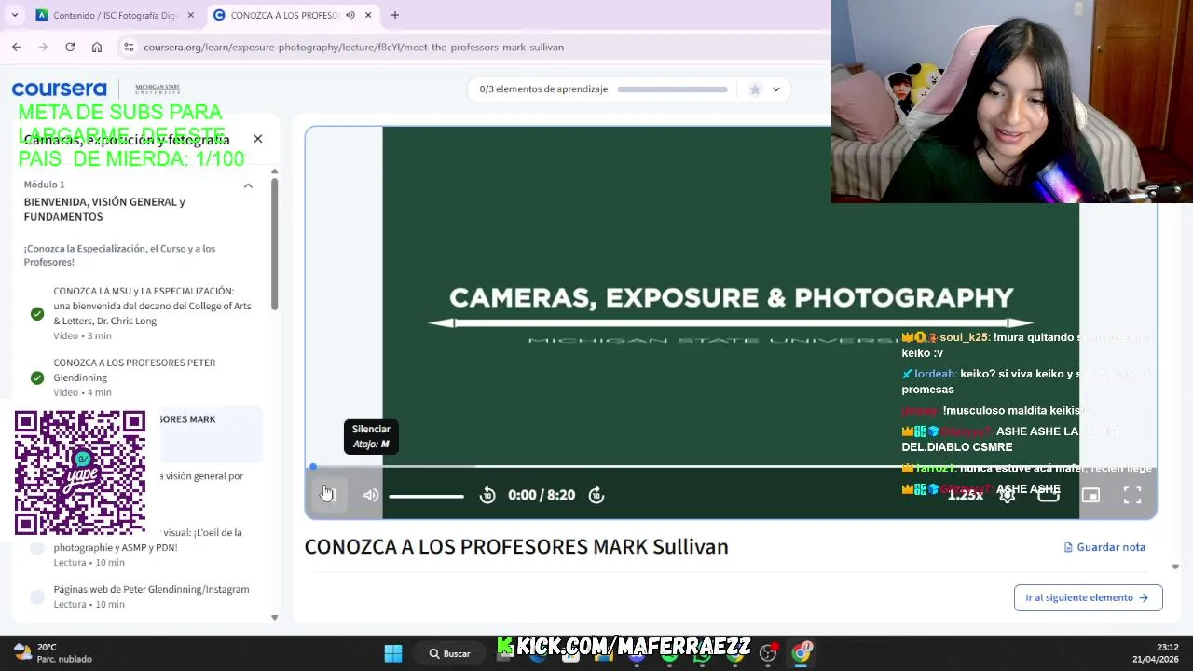The width and height of the screenshot is (1193, 671).
Task: Change the 1.25x playback speed
Action: coord(966,495)
